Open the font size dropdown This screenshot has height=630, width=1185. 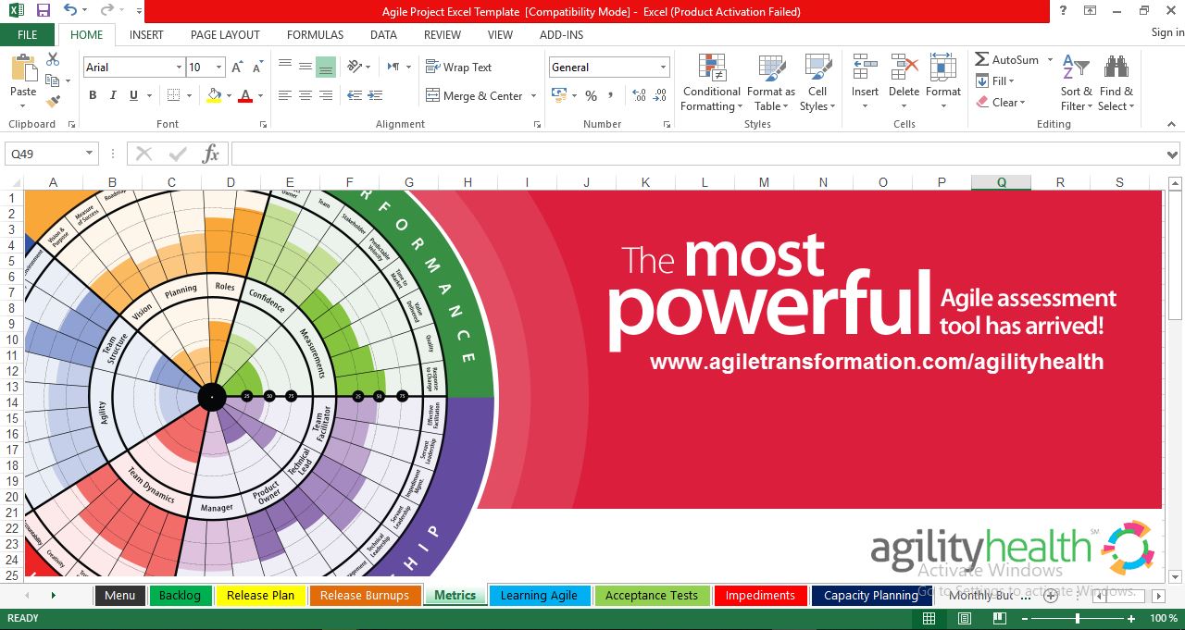pos(218,68)
